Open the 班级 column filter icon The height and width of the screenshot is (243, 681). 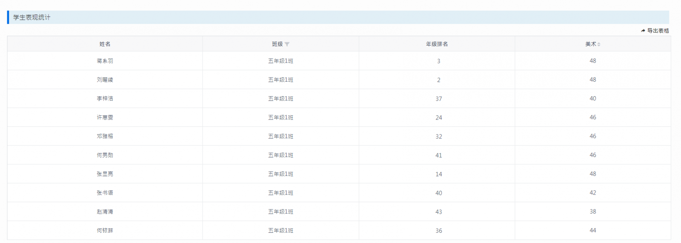287,44
